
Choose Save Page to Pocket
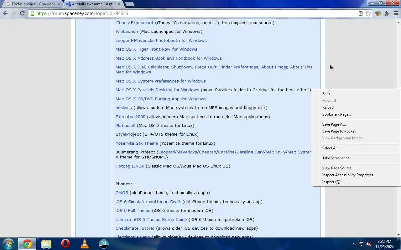356,131
